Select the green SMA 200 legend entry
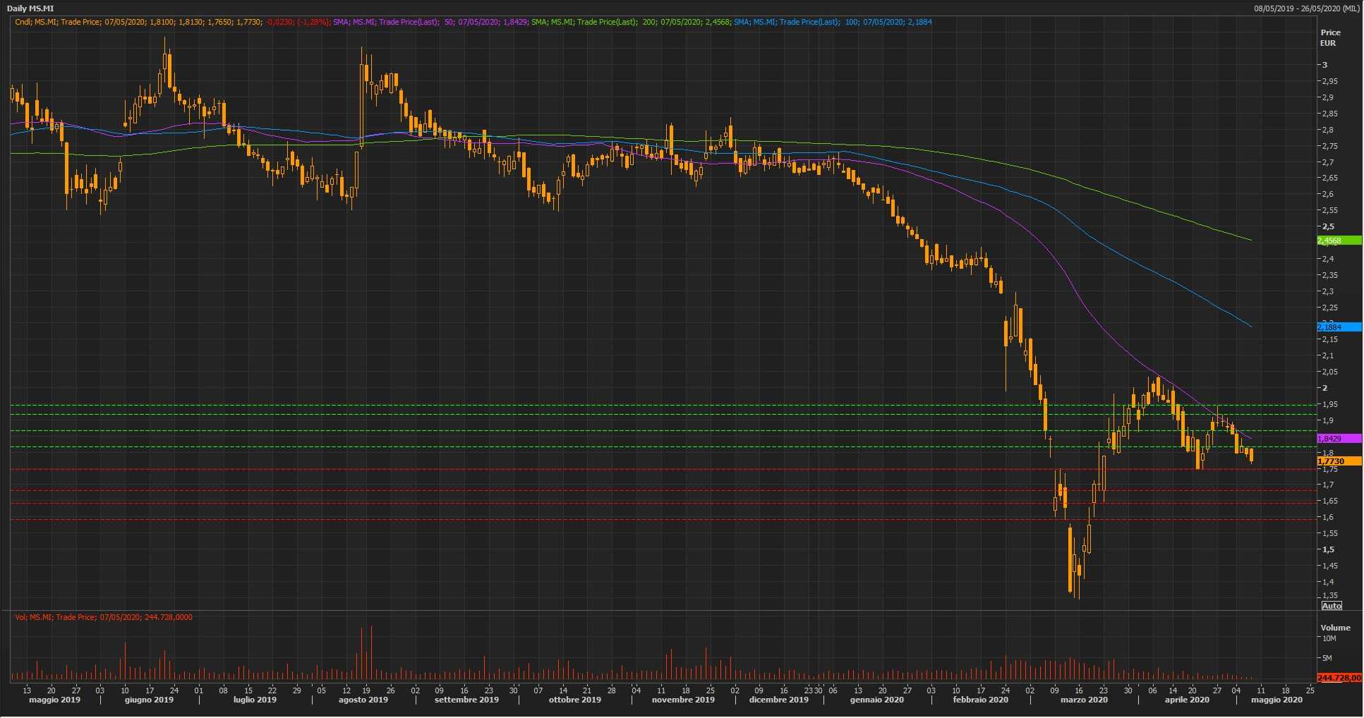This screenshot has width=1364, height=718. (631, 22)
